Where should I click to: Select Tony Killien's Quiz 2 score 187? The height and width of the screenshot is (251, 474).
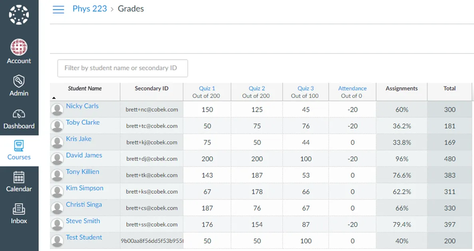coord(257,175)
